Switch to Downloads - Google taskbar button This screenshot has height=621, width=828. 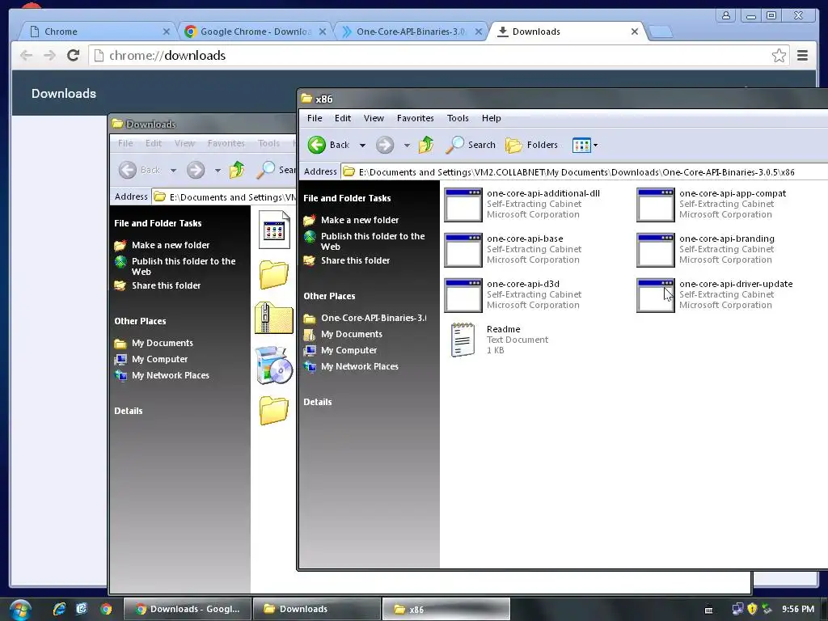click(188, 609)
